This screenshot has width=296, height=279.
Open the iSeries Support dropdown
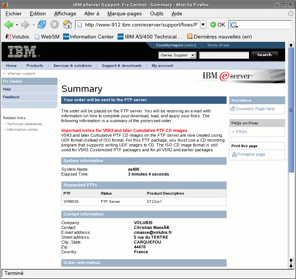coord(177,55)
